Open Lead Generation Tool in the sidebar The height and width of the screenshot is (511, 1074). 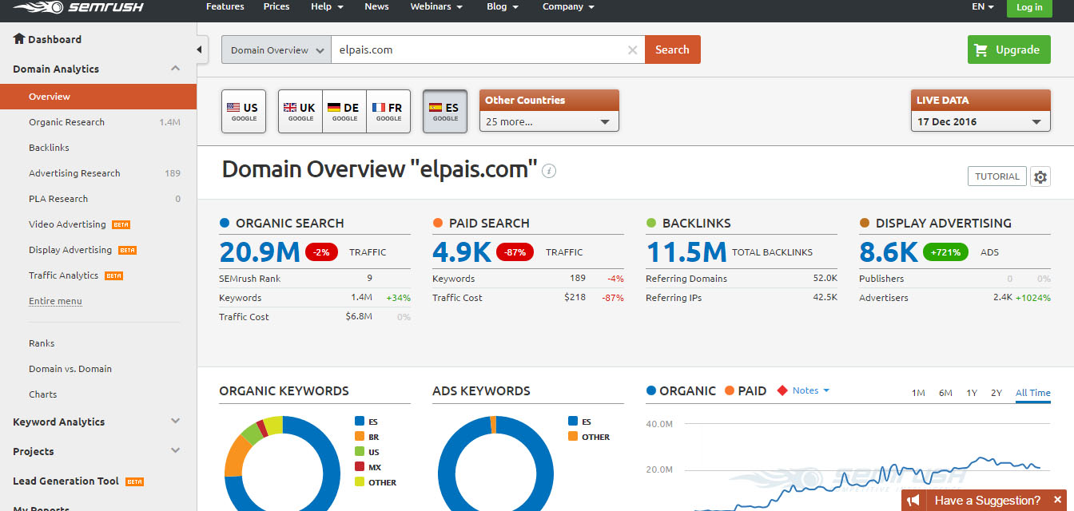pos(66,481)
